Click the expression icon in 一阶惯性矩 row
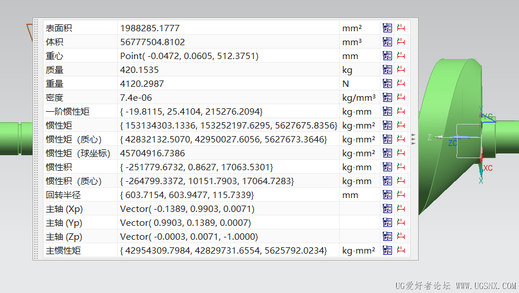 (x=387, y=111)
